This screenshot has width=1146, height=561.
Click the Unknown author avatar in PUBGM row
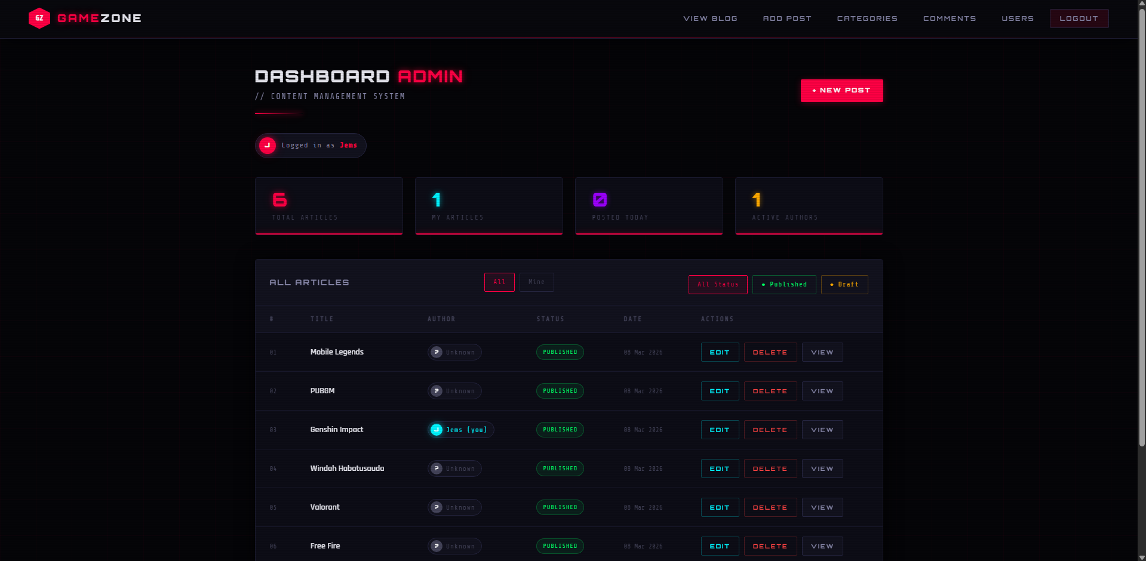pyautogui.click(x=437, y=391)
